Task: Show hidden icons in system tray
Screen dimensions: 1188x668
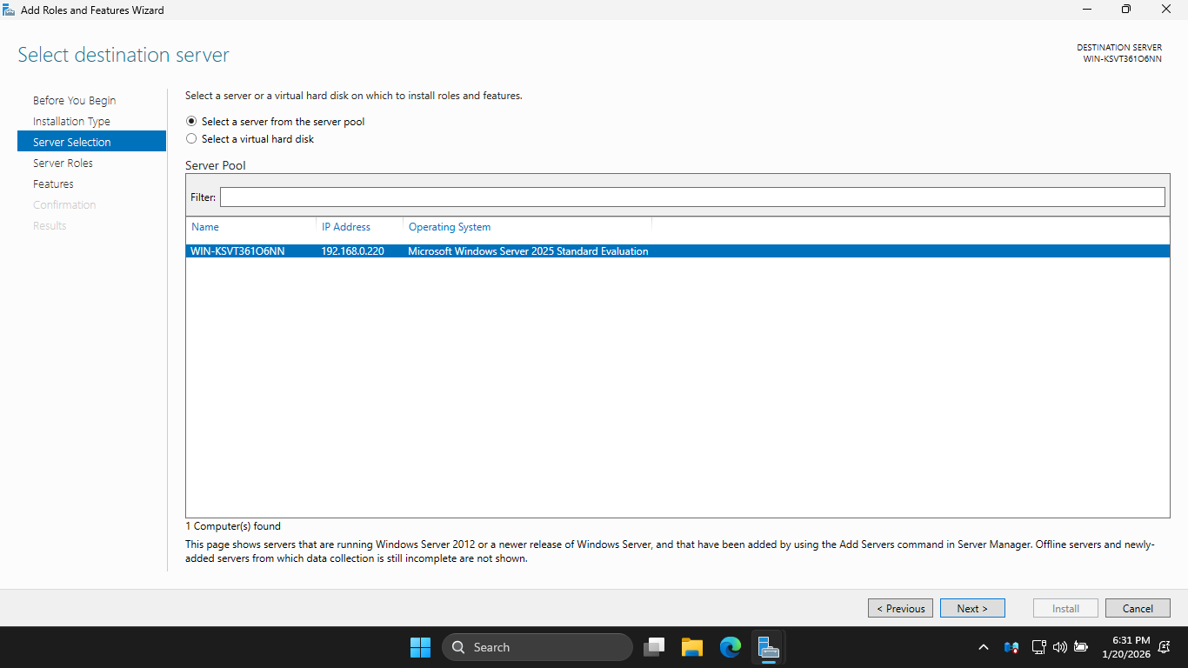Action: [x=984, y=647]
